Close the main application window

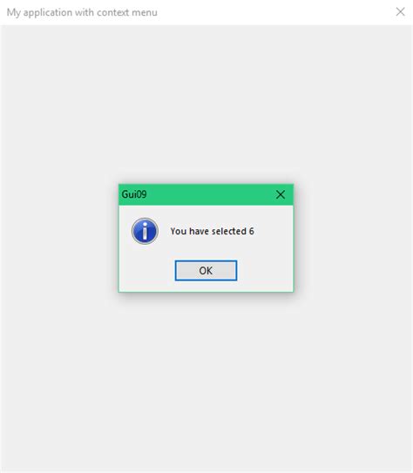[x=400, y=12]
